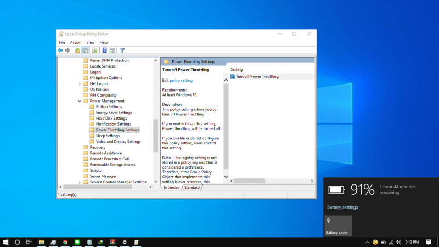This screenshot has width=439, height=247.
Task: Click description pane scroll down arrow
Action: [x=226, y=177]
